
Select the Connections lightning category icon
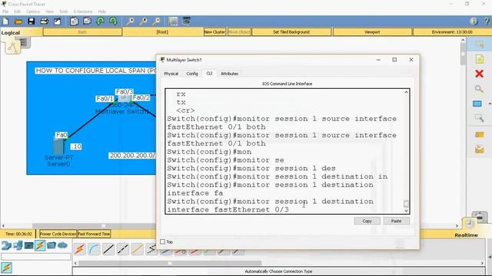click(40, 245)
